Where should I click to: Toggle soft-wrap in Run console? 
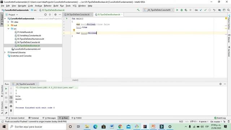(x=11, y=97)
